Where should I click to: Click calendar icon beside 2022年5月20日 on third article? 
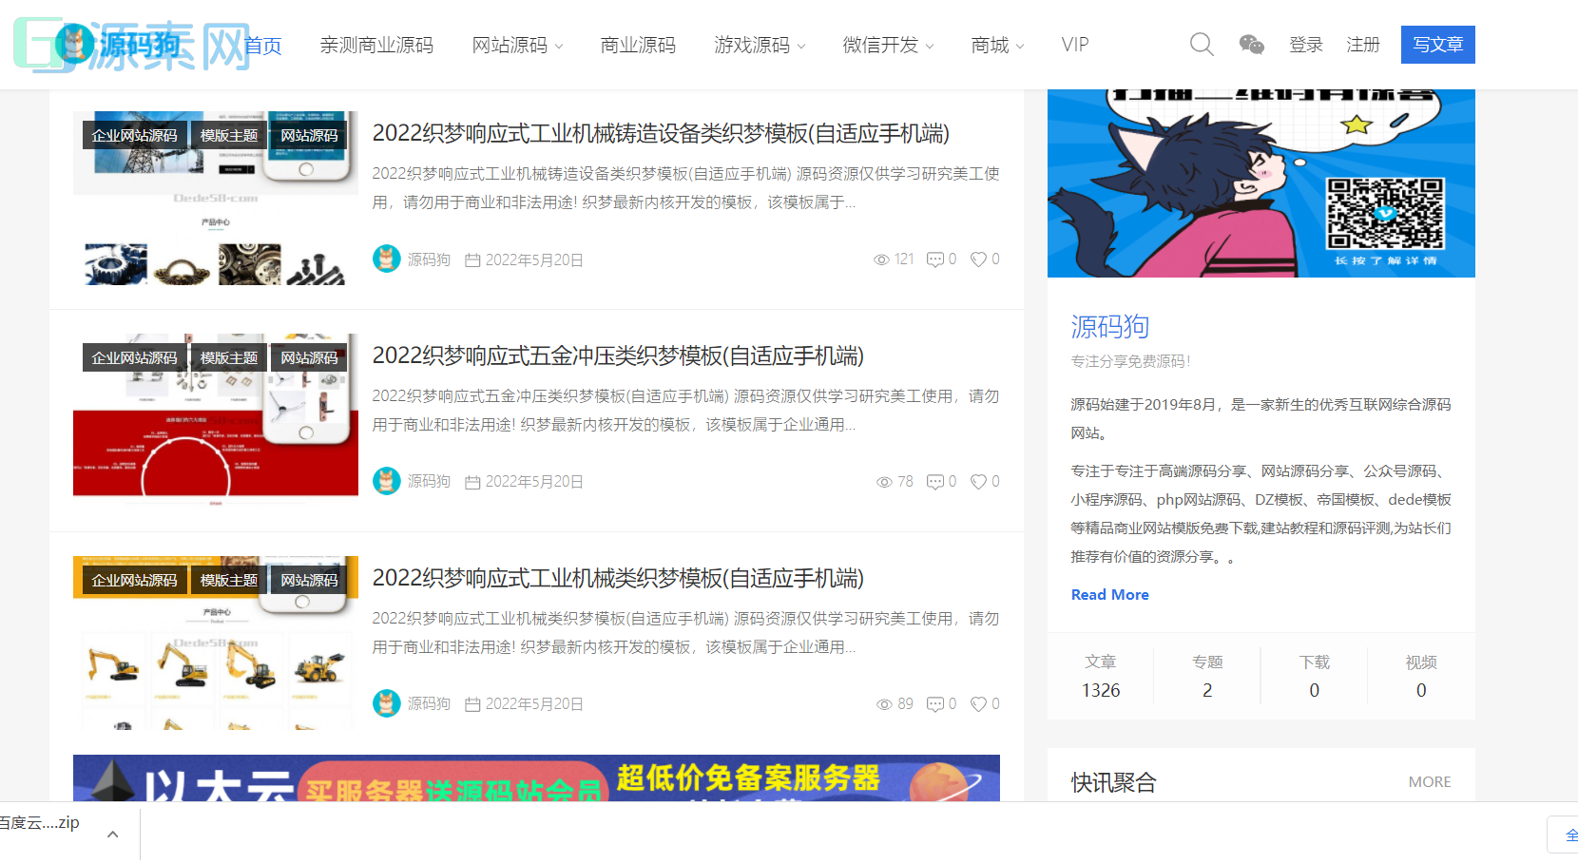473,703
